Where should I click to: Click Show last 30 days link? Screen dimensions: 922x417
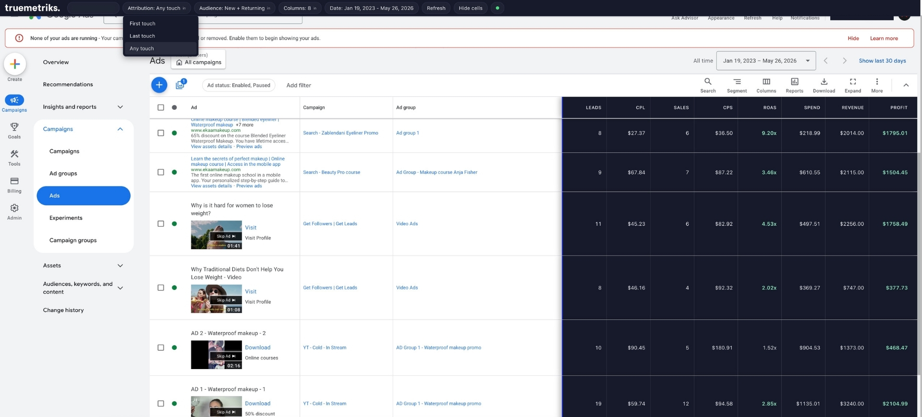click(882, 61)
